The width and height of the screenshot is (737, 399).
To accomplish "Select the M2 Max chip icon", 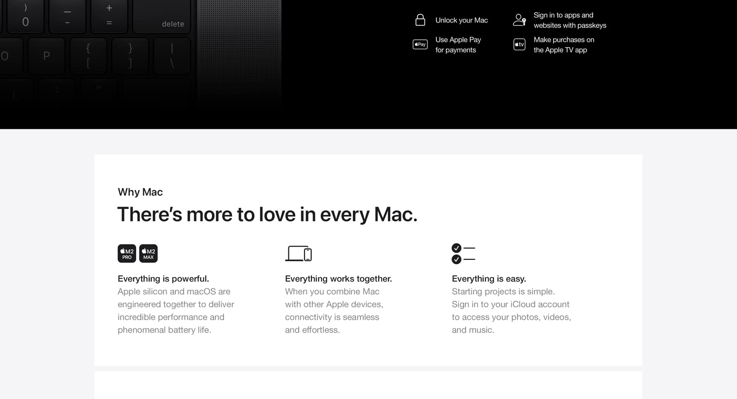I will 148,254.
